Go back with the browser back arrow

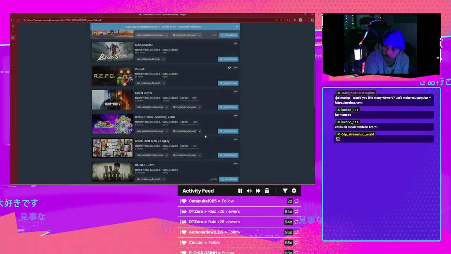pyautogui.click(x=12, y=20)
